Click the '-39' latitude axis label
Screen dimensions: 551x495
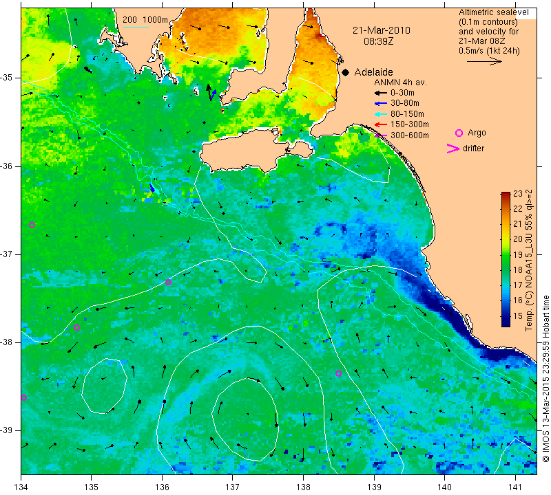tap(6, 430)
